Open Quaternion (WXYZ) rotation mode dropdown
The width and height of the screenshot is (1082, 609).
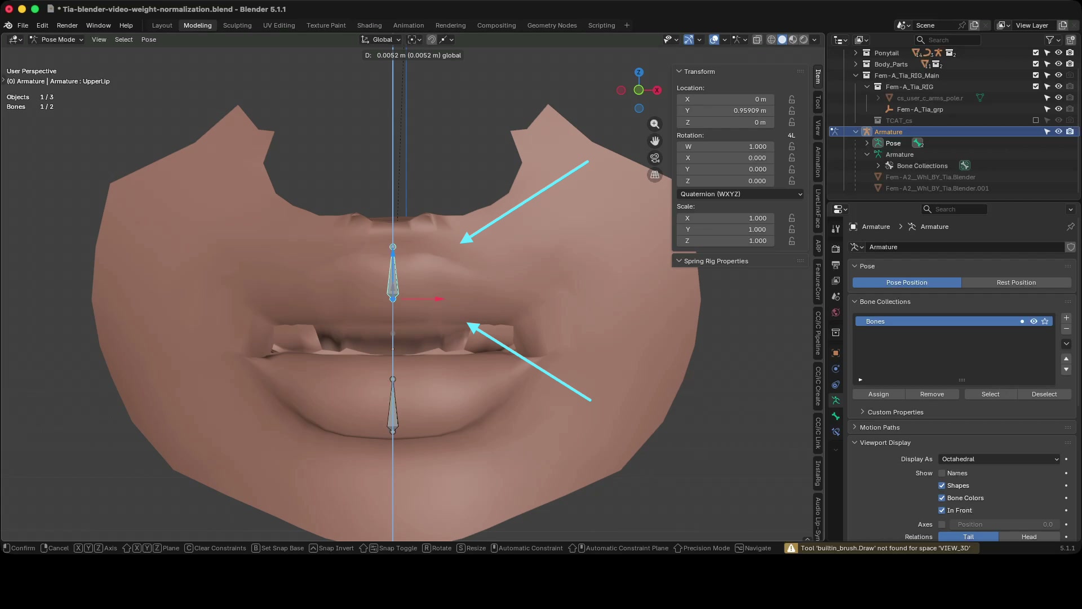[740, 194]
